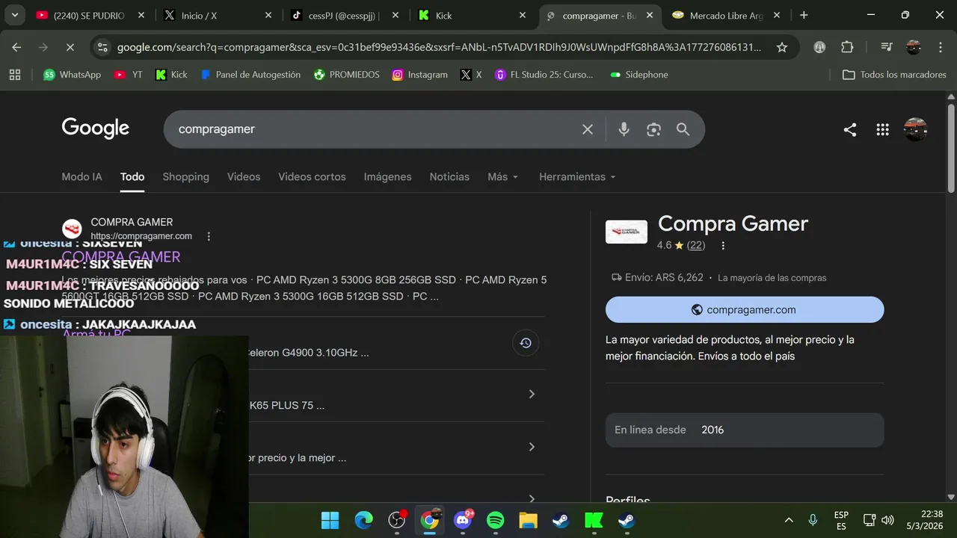Viewport: 957px width, 538px height.
Task: Expand the K65 PLUS 75 sitelink chevron
Action: tap(532, 394)
